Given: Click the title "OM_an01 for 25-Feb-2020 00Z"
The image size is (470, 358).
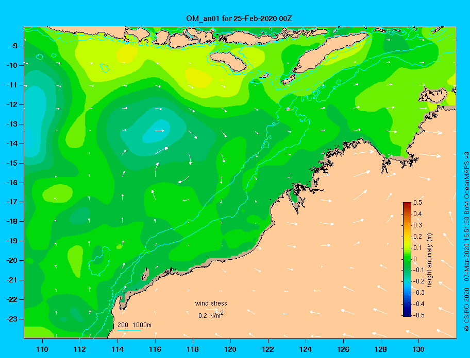Looking at the screenshot, I should (239, 19).
